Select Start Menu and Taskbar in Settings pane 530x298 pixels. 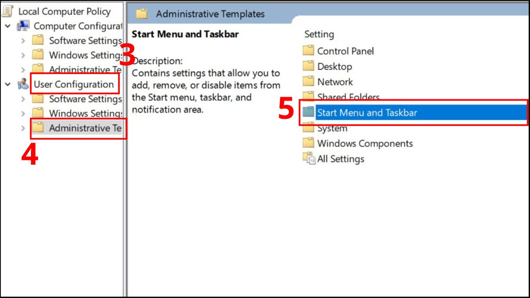click(367, 113)
